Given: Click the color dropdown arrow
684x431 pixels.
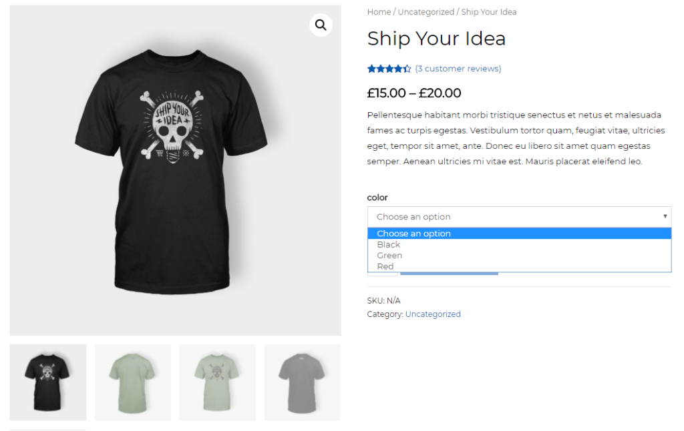Looking at the screenshot, I should 665,216.
